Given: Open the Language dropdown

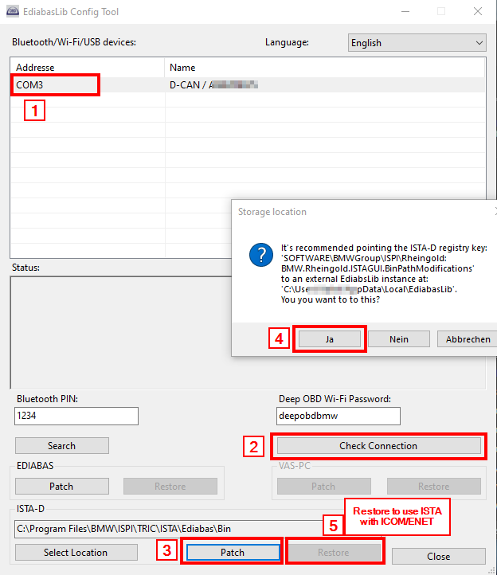Looking at the screenshot, I should tap(417, 43).
